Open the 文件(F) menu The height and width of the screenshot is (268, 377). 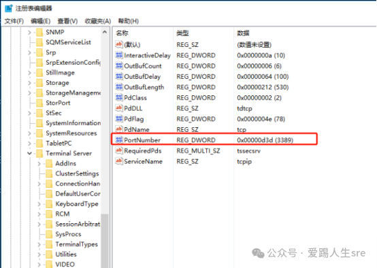tap(14, 21)
